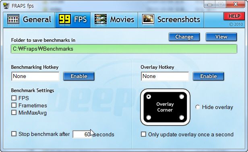
Task: Click the Screenshots picture icon
Action: [148, 20]
